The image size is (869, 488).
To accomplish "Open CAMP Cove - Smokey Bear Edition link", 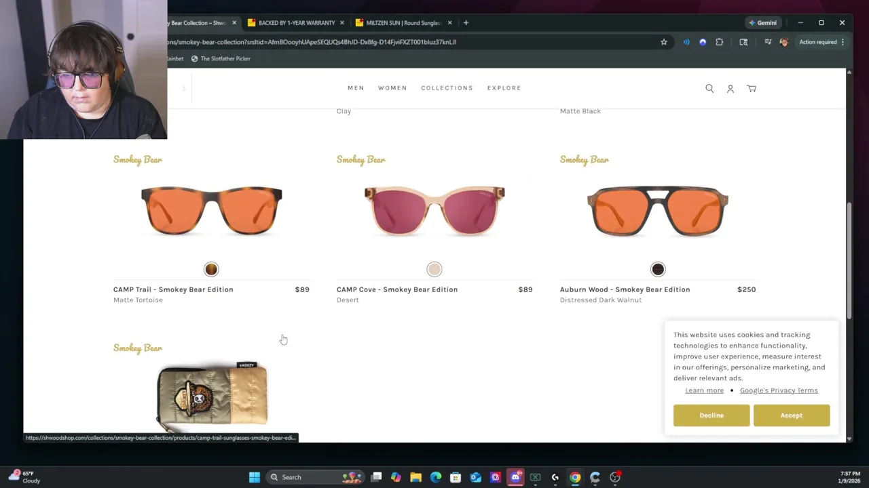I will point(397,289).
